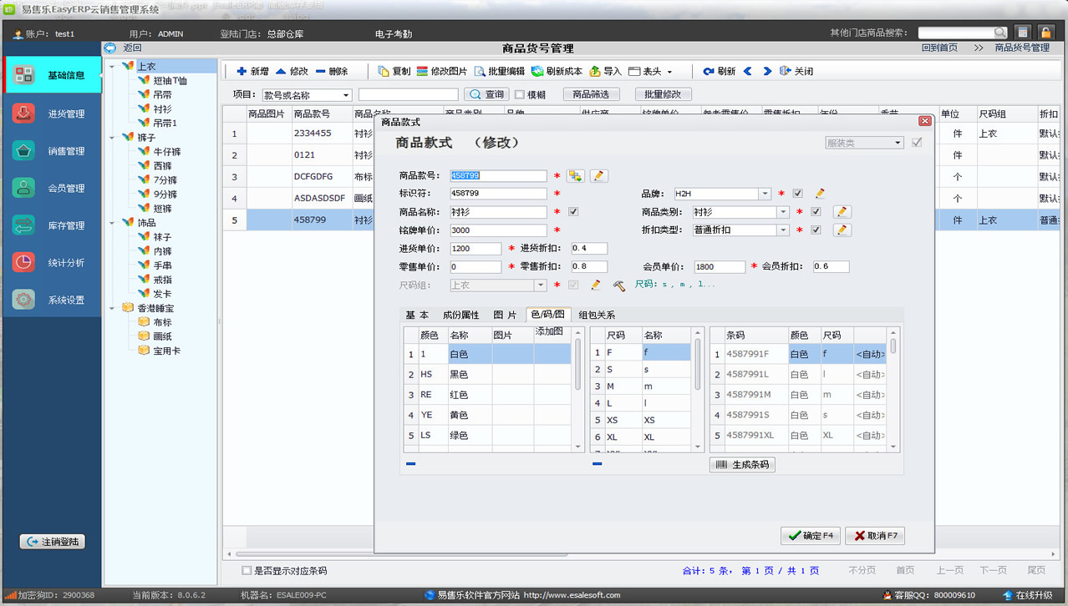The height and width of the screenshot is (606, 1068).
Task: Click the 铭牌单价 input field
Action: (x=498, y=230)
